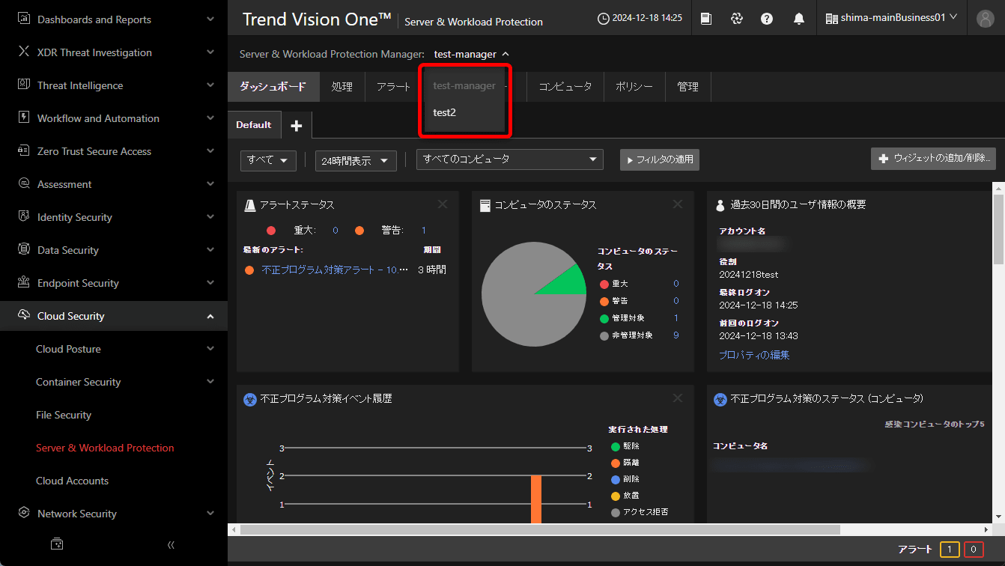Screen dimensions: 1005x566
Task: Click the Cloud Security cloud icon
Action: point(23,316)
